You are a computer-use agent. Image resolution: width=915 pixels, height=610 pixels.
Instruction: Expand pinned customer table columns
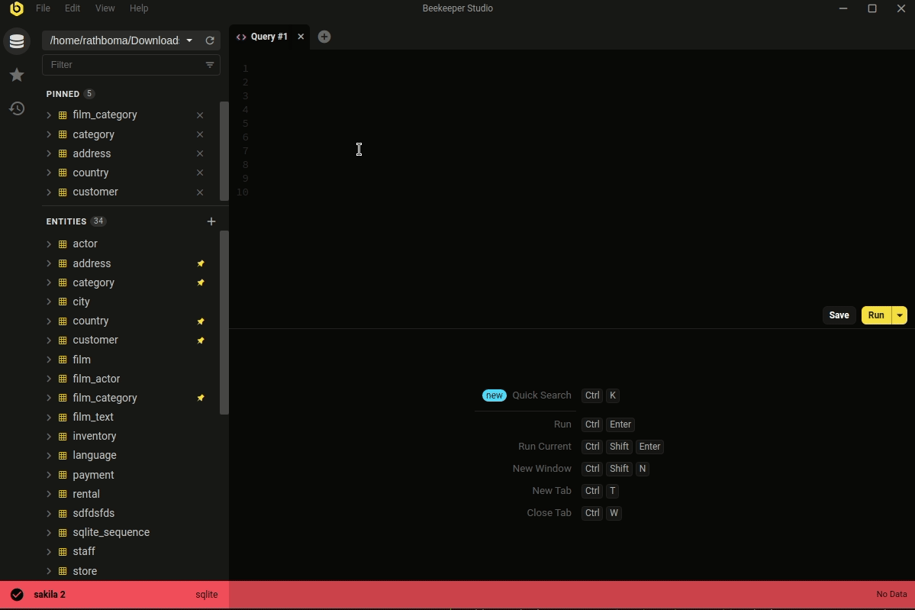pyautogui.click(x=49, y=192)
